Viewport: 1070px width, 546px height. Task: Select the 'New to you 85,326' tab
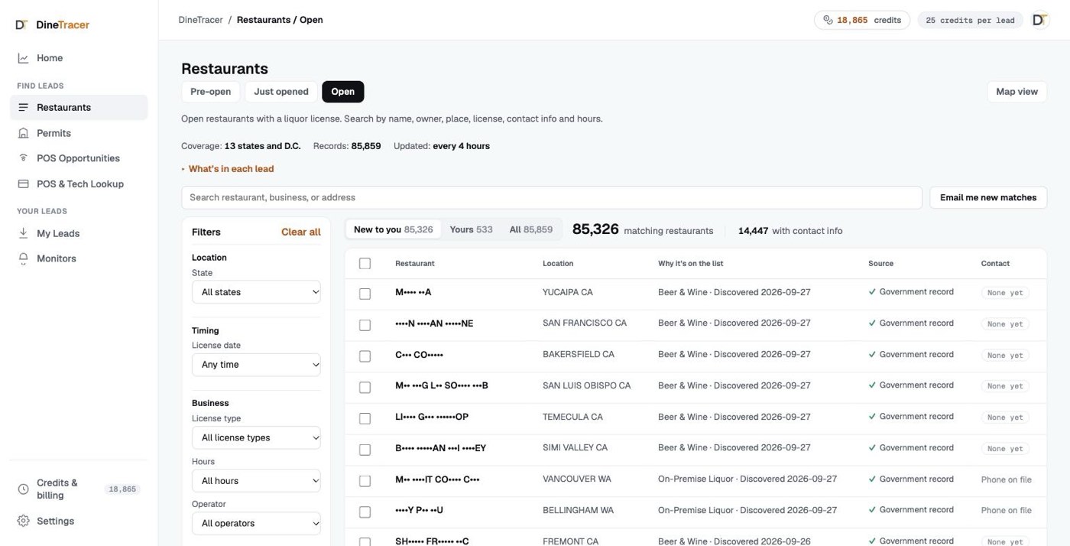(x=394, y=229)
